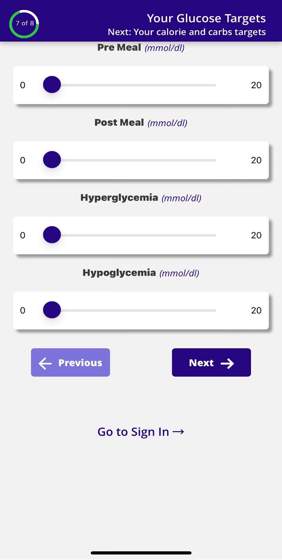Select the Hypoglycemia slider knob

coord(52,310)
